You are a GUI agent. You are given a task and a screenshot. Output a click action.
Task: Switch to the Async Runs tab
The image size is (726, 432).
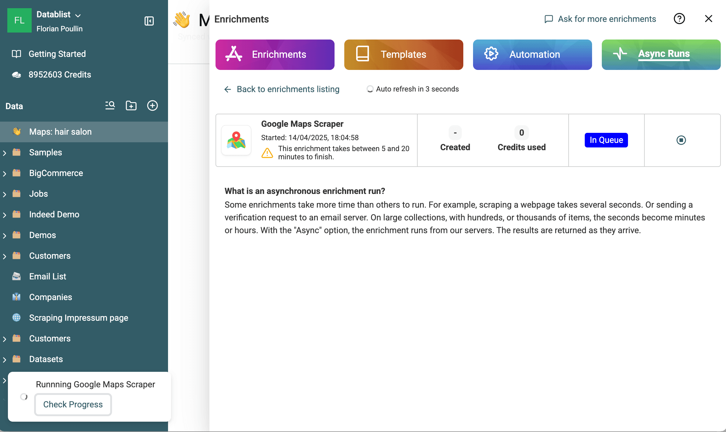click(661, 55)
